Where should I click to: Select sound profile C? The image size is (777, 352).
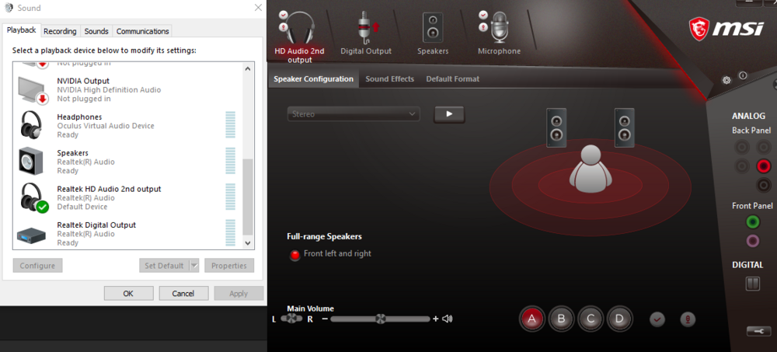pos(591,319)
